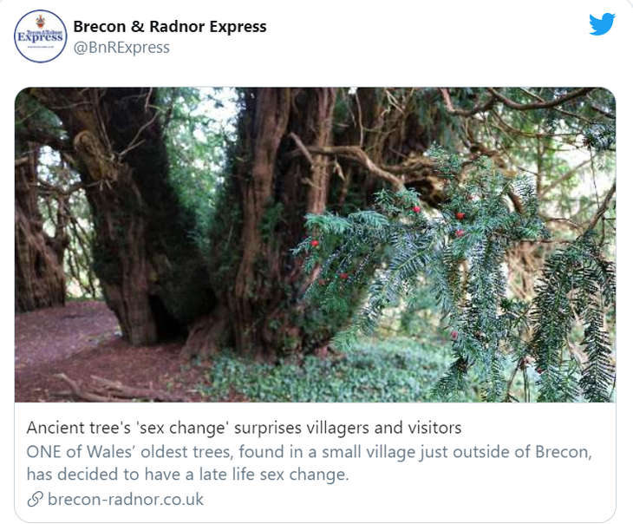Open the @BnRExpress handle profile
This screenshot has width=633, height=524.
[121, 47]
